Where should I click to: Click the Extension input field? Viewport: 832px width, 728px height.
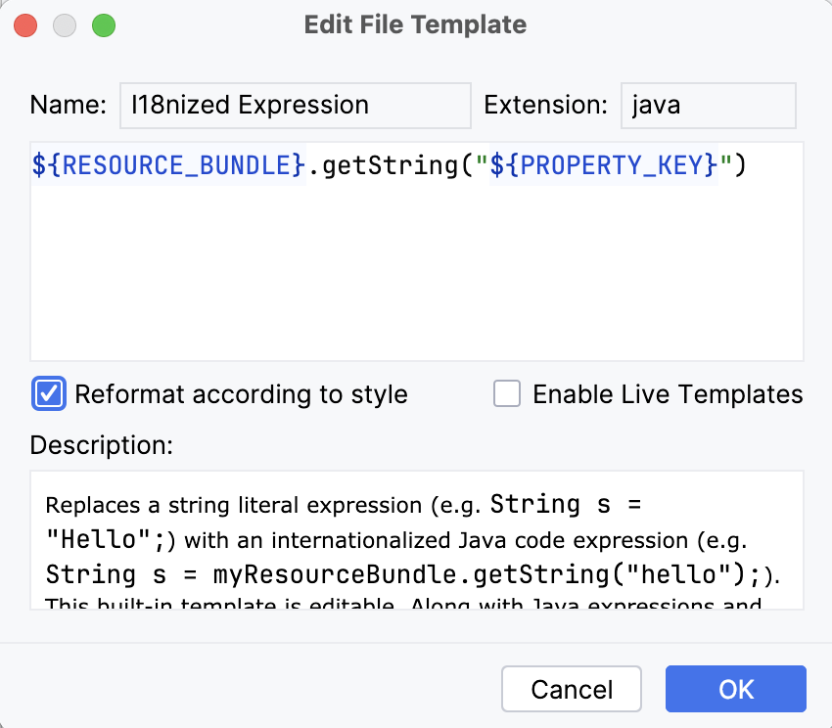coord(707,105)
